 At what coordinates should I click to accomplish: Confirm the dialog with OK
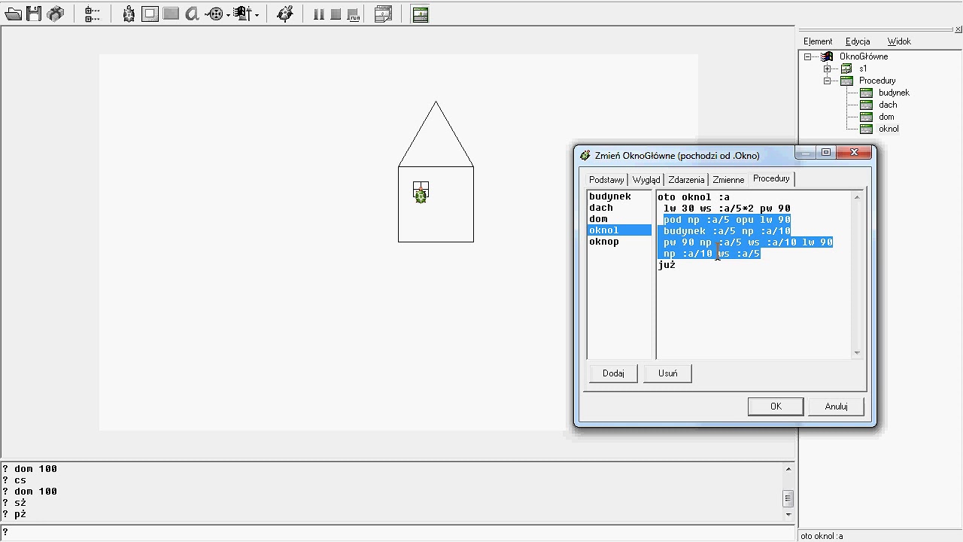pyautogui.click(x=776, y=406)
